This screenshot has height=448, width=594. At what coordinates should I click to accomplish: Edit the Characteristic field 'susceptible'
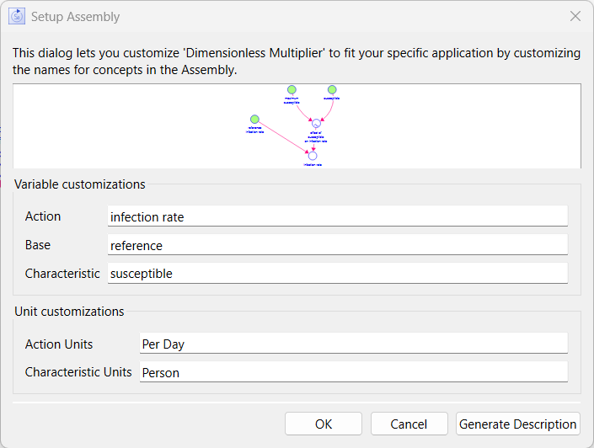tap(337, 274)
